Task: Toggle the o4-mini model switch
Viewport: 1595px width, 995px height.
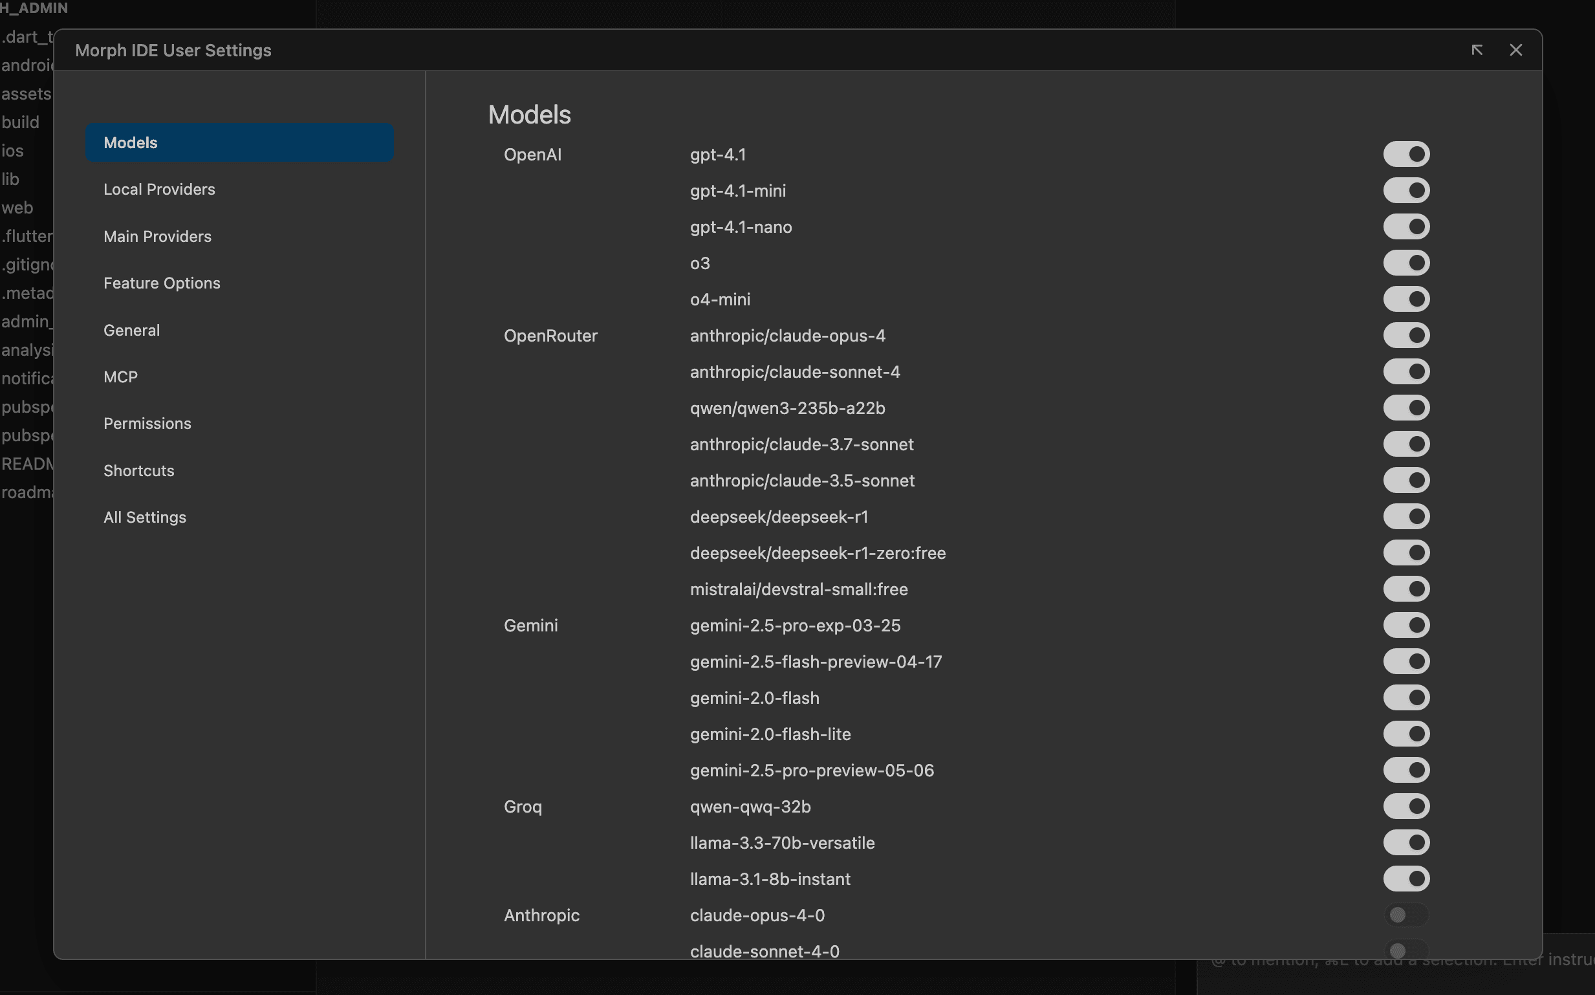Action: 1406,300
